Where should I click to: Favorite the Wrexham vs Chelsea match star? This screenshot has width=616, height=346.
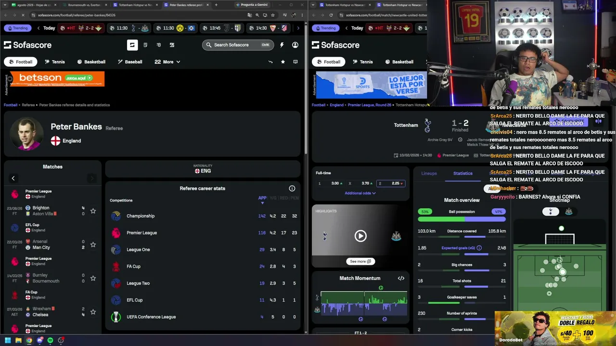pyautogui.click(x=93, y=312)
